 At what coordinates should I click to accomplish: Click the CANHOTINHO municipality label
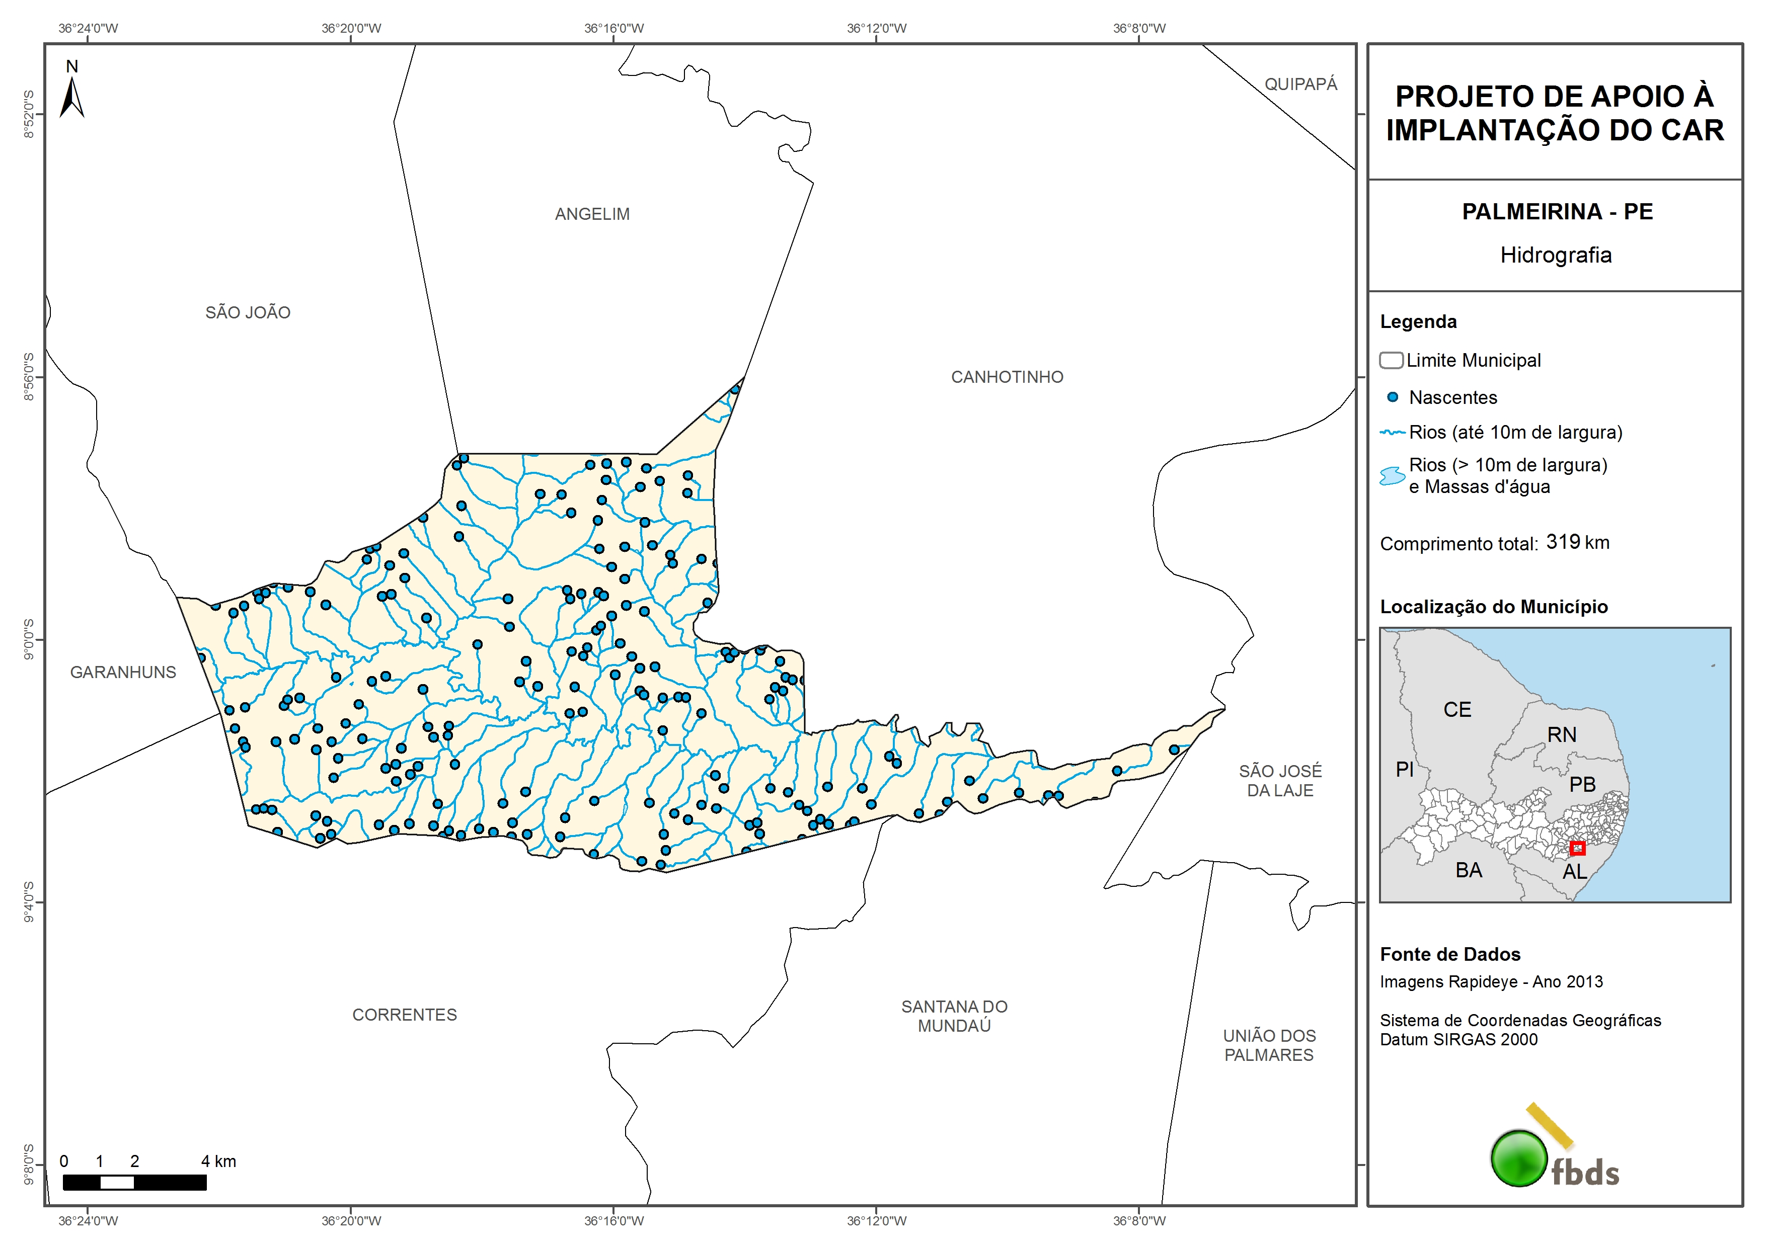pyautogui.click(x=1007, y=378)
